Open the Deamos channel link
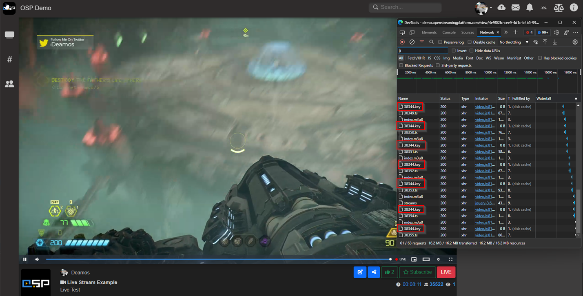583x296 pixels. pyautogui.click(x=80, y=273)
